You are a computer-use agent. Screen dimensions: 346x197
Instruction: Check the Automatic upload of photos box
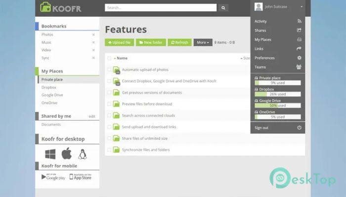[x=109, y=70]
